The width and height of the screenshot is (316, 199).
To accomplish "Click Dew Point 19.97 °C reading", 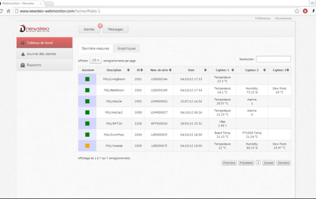I will coord(279,146).
